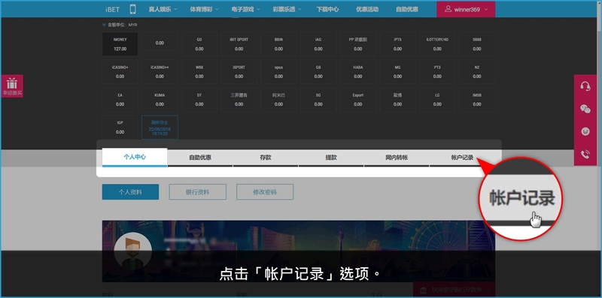Select the S888 wallet tile
Screen dimensions: 602x298
[x=477, y=44]
